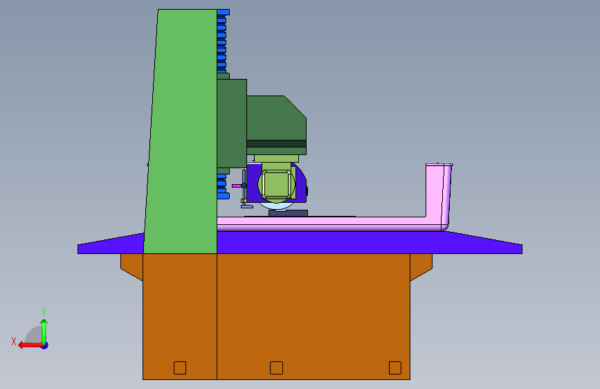Select the large orange base cabinet right section

coord(313,316)
